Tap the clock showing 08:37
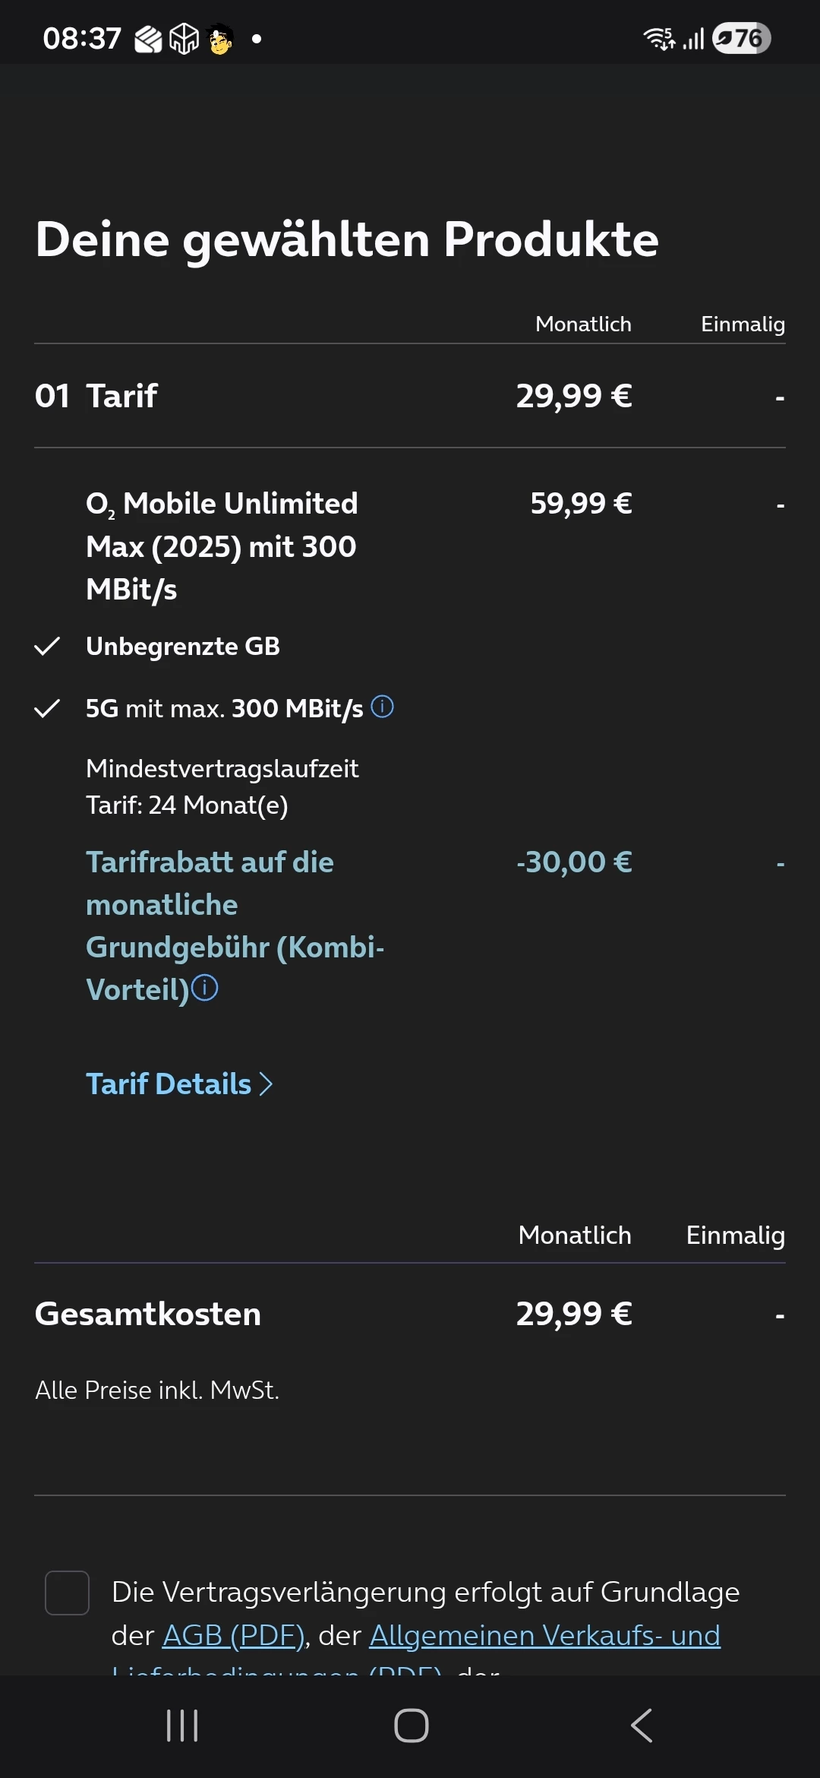The width and height of the screenshot is (820, 1778). [82, 38]
